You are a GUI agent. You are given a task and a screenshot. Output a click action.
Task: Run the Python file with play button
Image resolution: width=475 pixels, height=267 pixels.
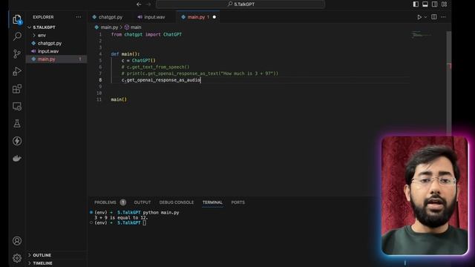click(419, 17)
